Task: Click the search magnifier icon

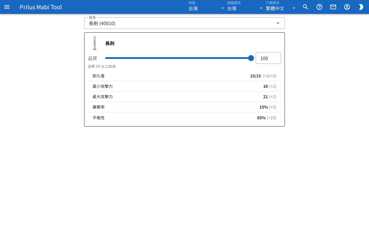Action: coord(306,7)
